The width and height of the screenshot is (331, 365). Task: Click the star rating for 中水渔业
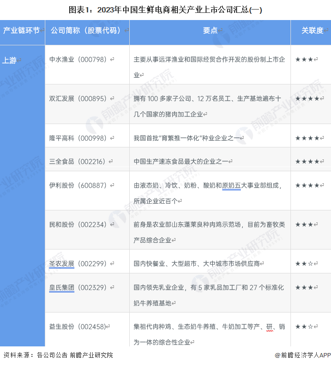[x=304, y=60]
